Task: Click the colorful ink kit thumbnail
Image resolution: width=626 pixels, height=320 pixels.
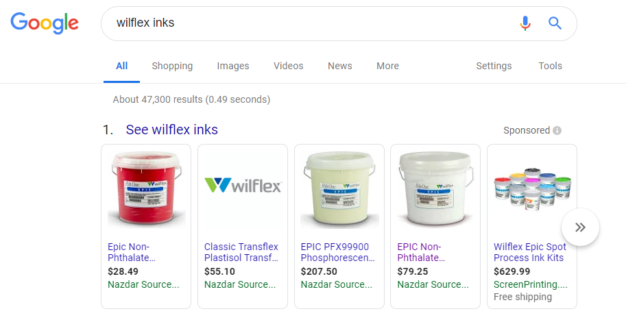Action: click(532, 188)
